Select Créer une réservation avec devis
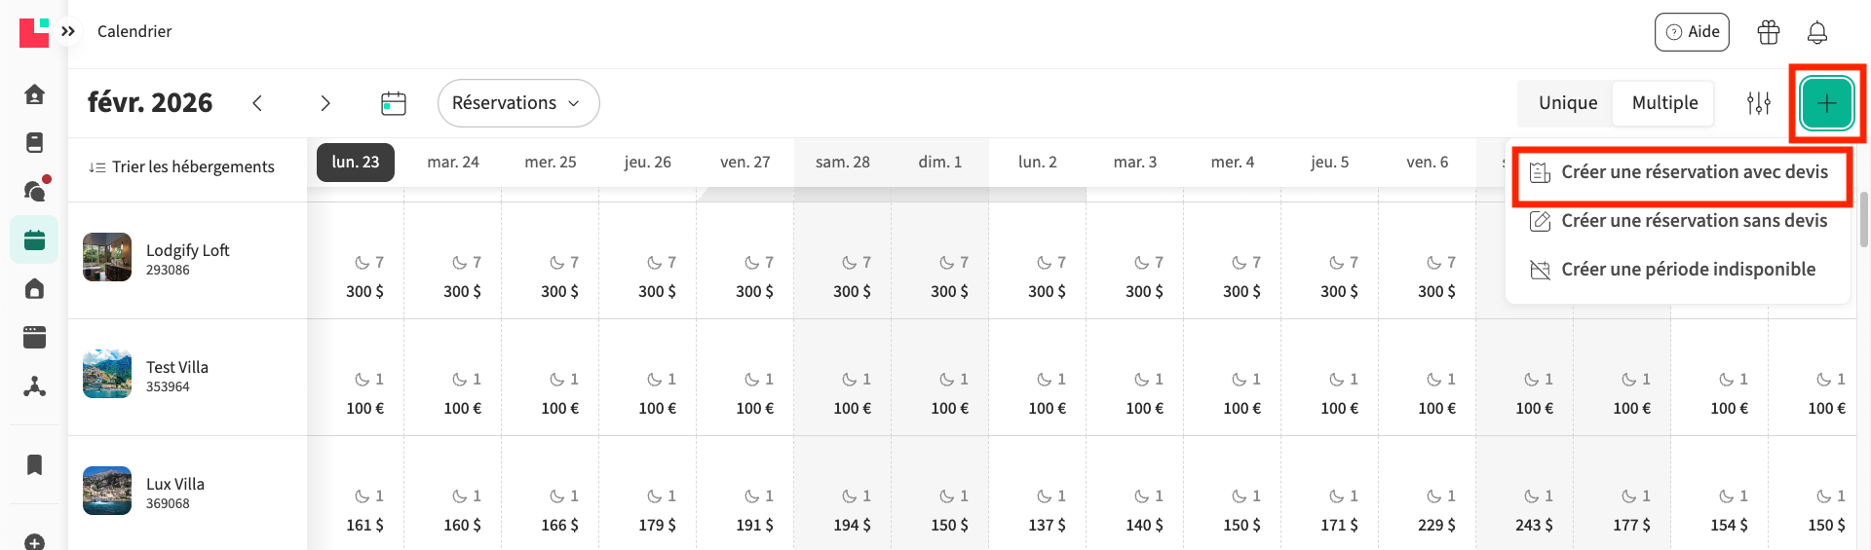This screenshot has height=550, width=1871. 1694,172
